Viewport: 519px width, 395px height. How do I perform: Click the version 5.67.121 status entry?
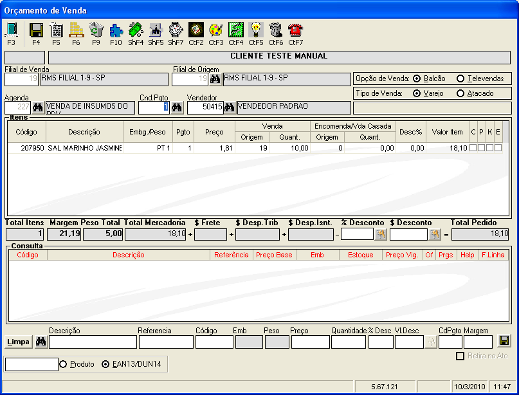385,387
